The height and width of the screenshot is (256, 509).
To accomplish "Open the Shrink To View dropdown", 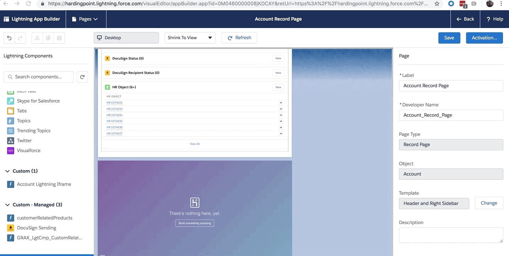I will 190,38.
